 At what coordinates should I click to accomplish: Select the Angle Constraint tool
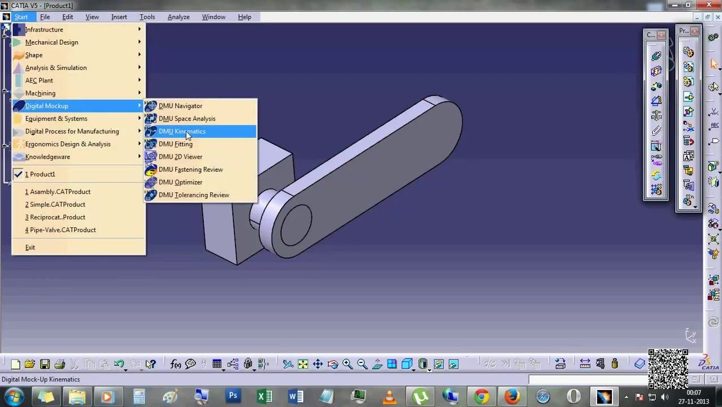click(656, 101)
